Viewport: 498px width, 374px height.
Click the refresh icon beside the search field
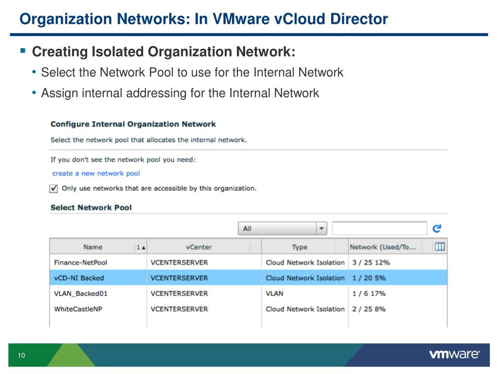click(437, 228)
